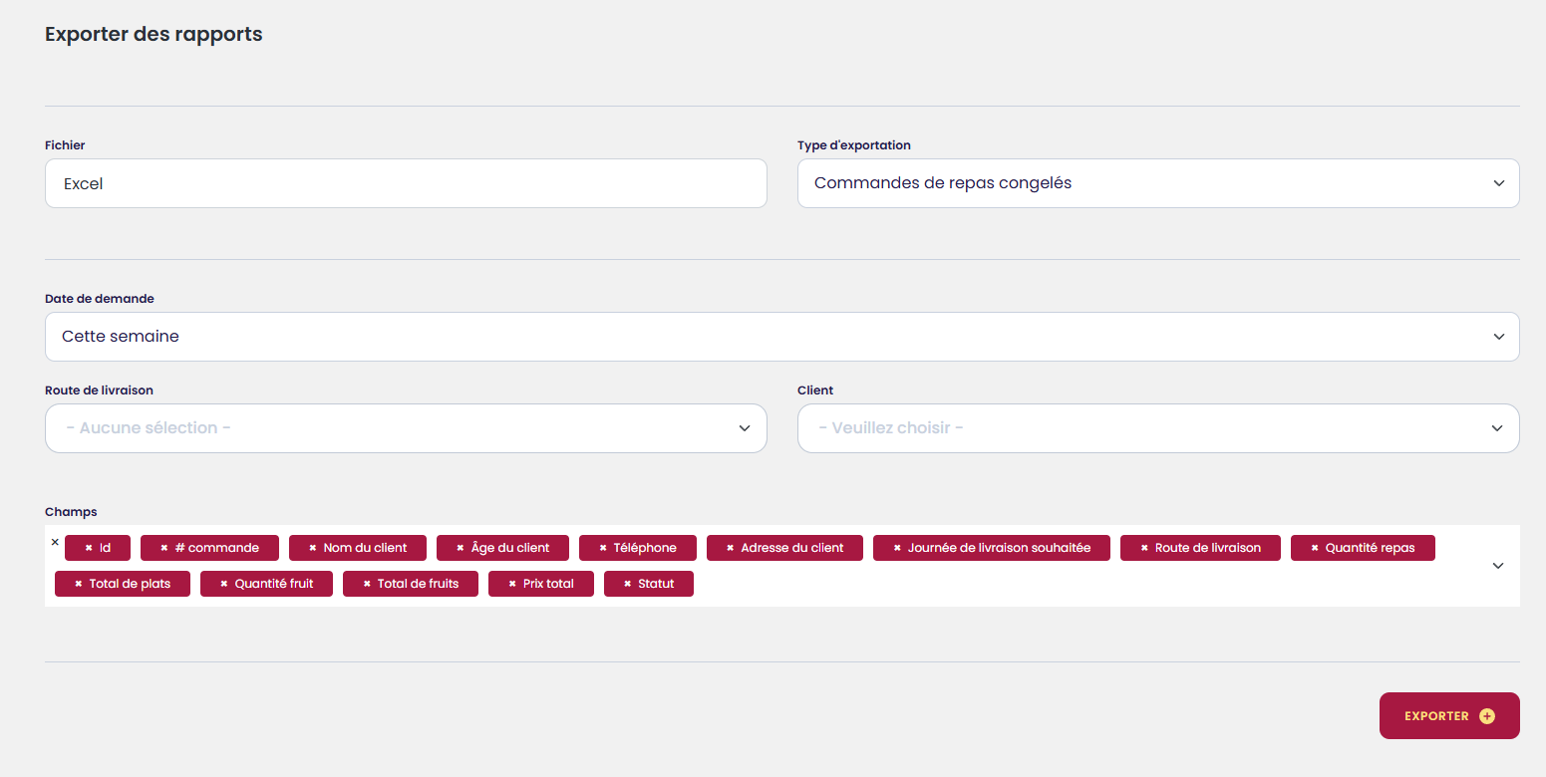Remove the 'Quantité fruit' tag
The height and width of the screenshot is (777, 1546).
click(224, 584)
